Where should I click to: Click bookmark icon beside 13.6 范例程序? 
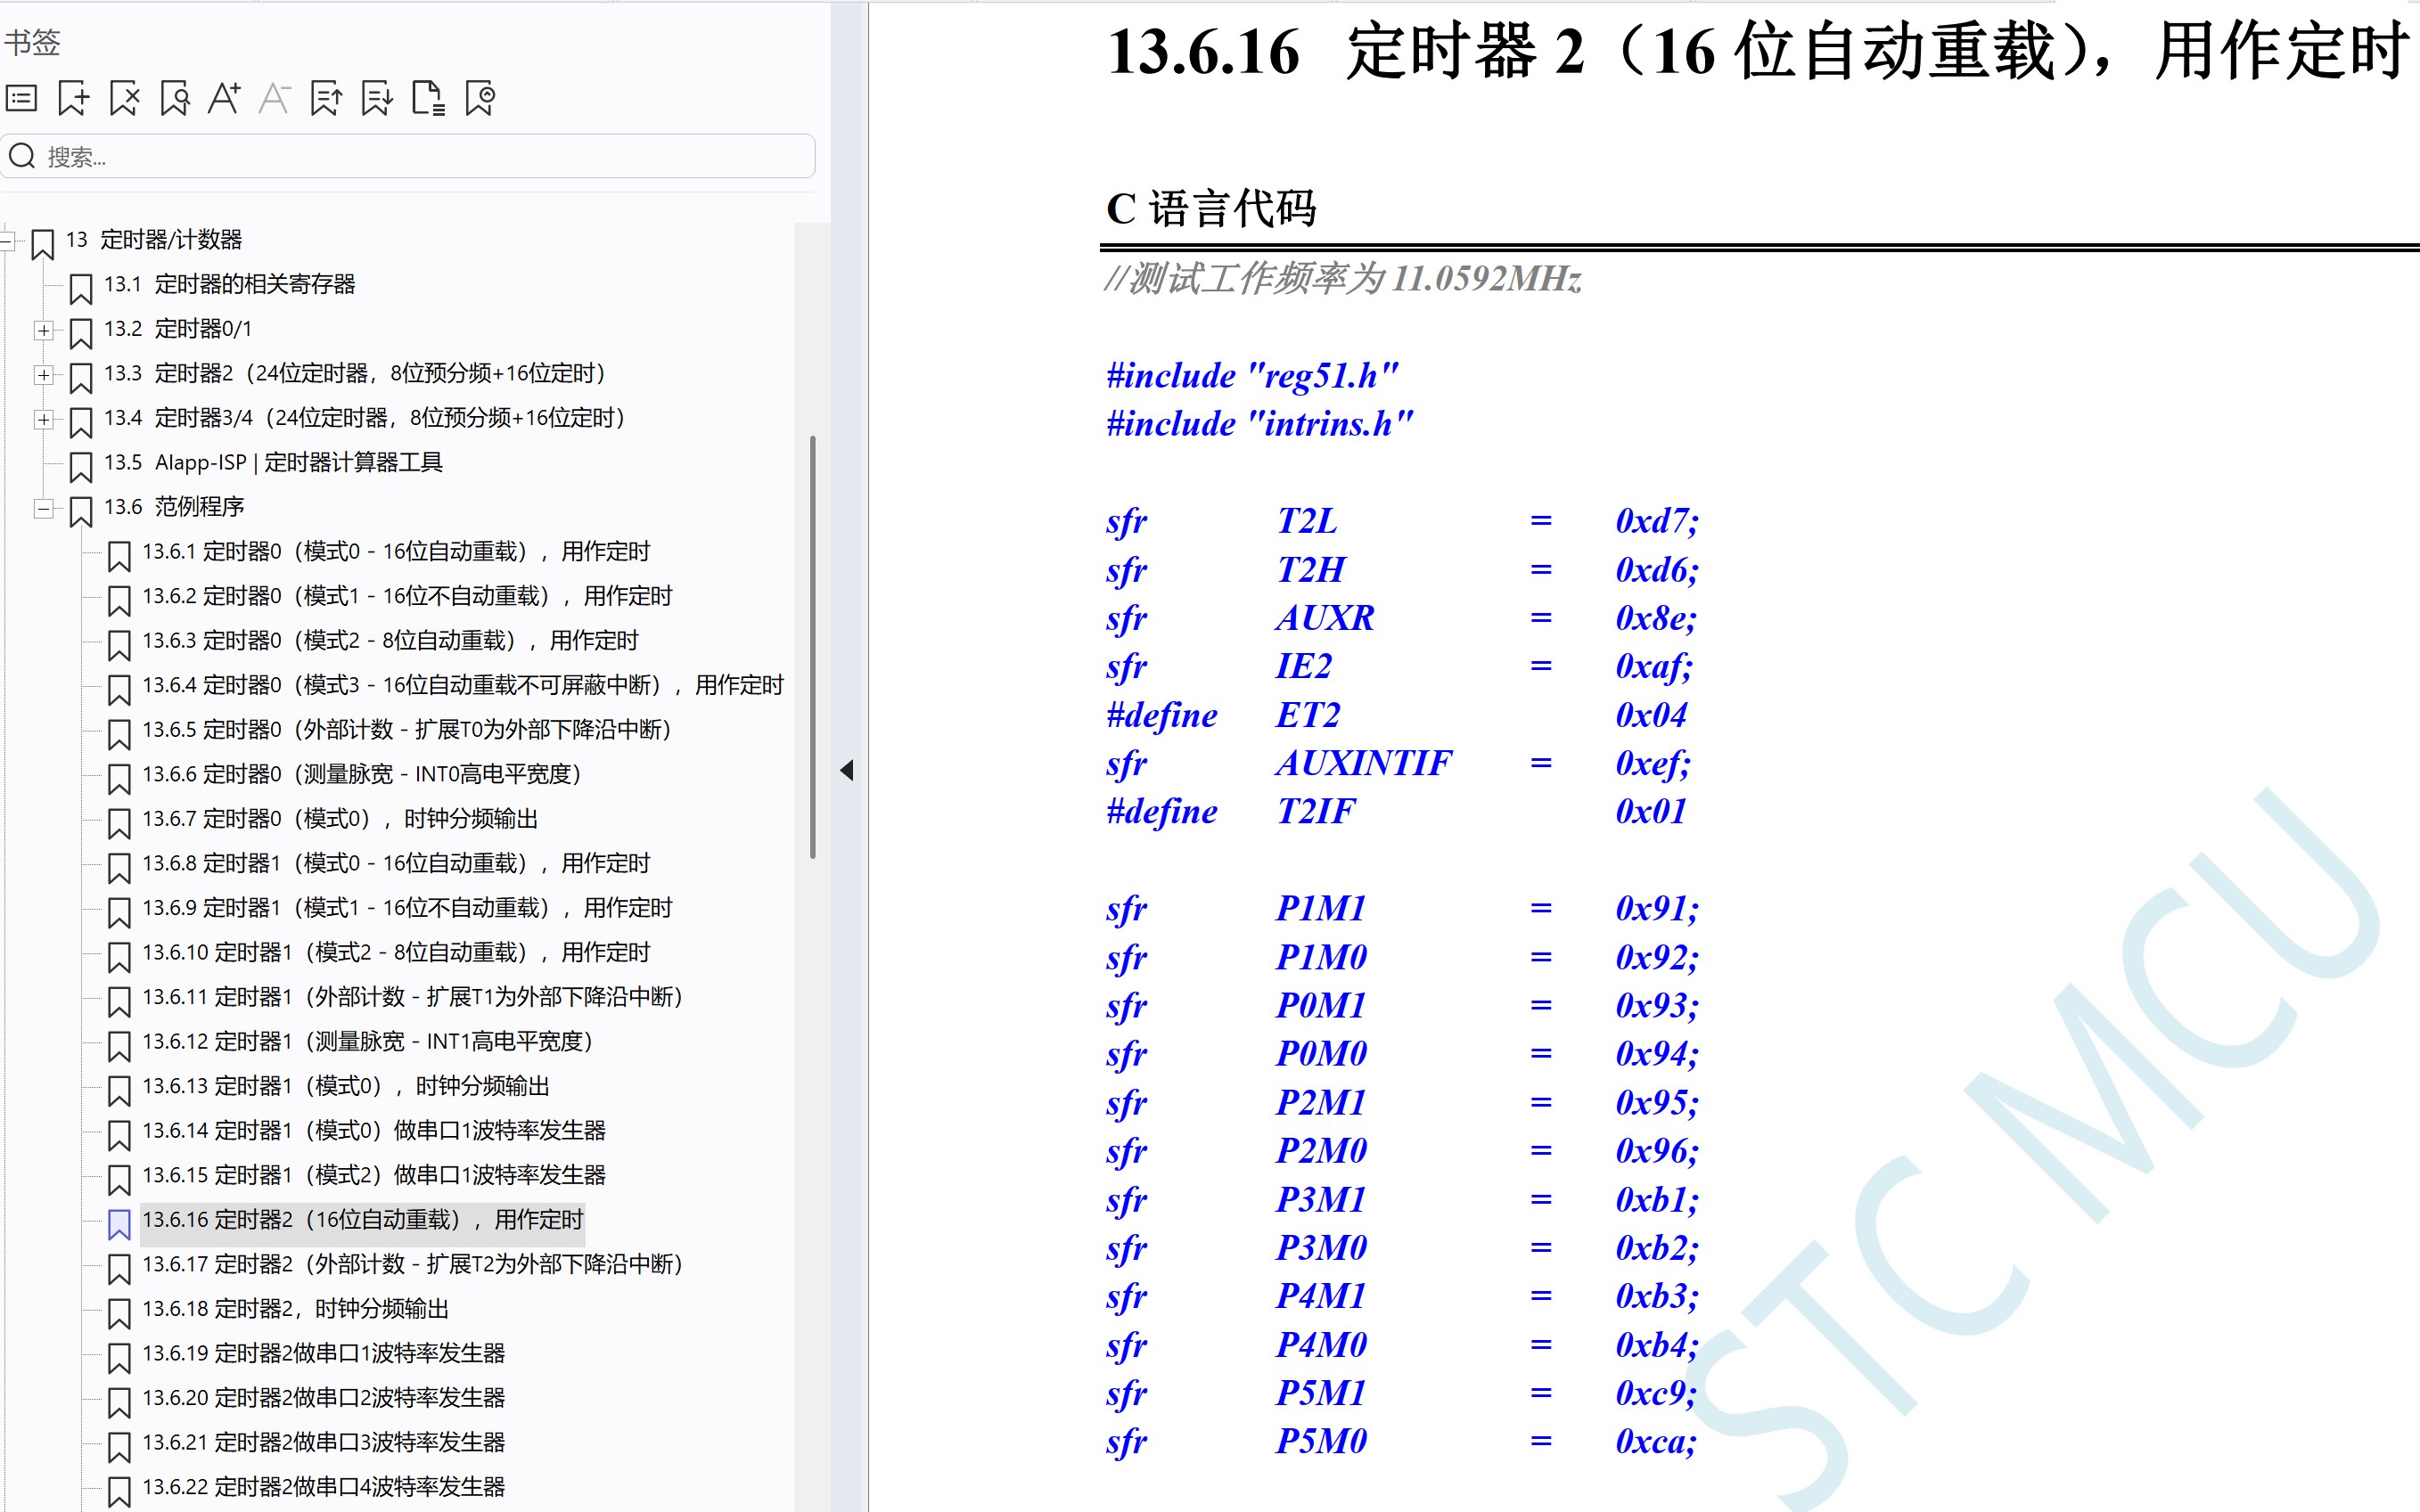[x=81, y=511]
